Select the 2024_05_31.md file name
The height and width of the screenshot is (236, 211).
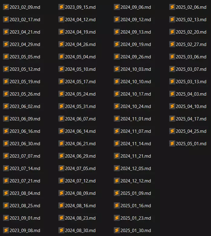pos(81,107)
